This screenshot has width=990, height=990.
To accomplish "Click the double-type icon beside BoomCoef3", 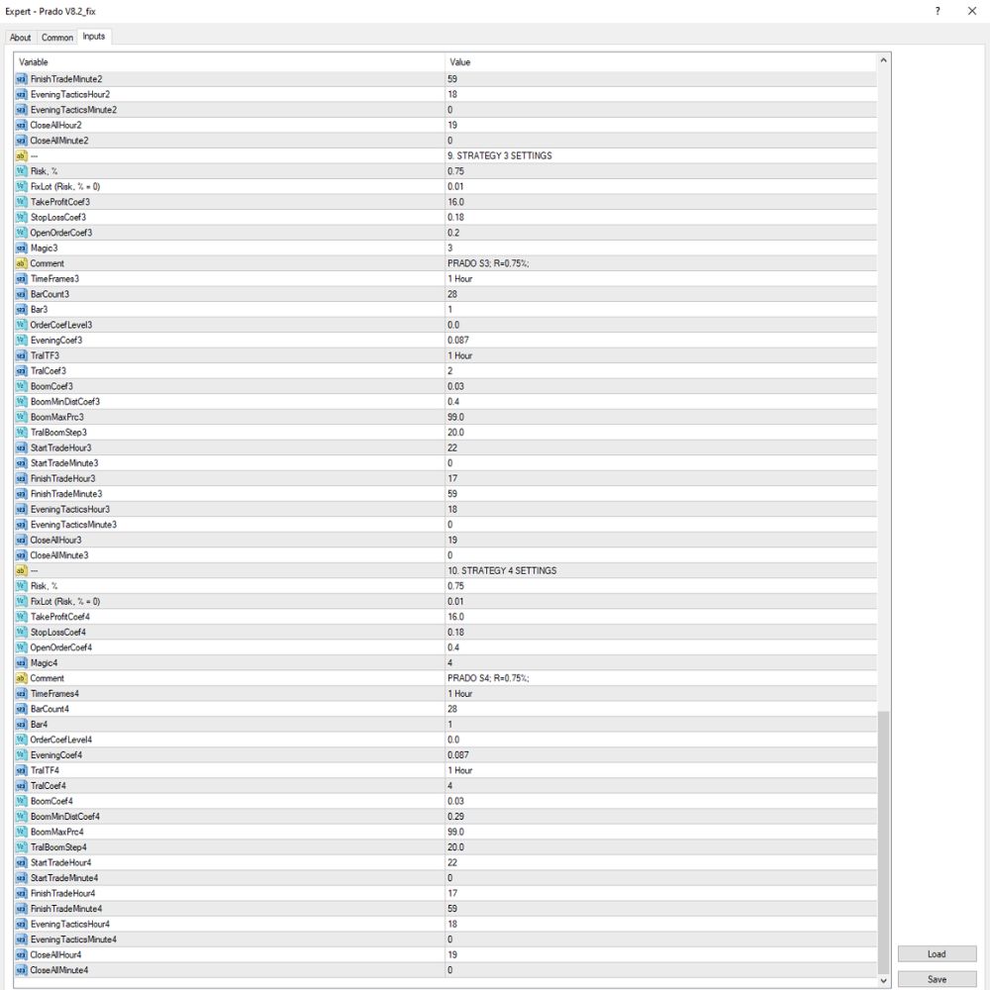I will (x=22, y=386).
